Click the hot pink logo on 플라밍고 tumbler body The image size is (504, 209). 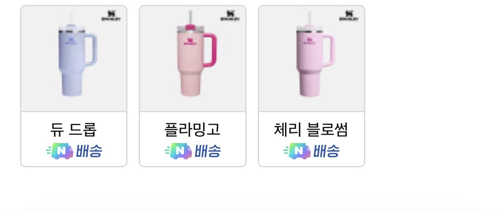pyautogui.click(x=189, y=42)
